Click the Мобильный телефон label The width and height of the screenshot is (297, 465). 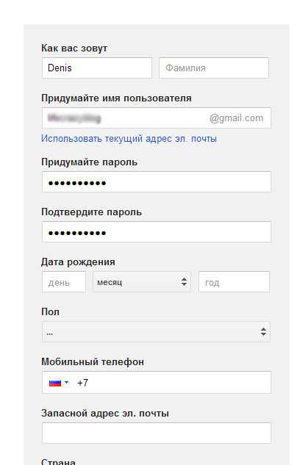click(93, 362)
